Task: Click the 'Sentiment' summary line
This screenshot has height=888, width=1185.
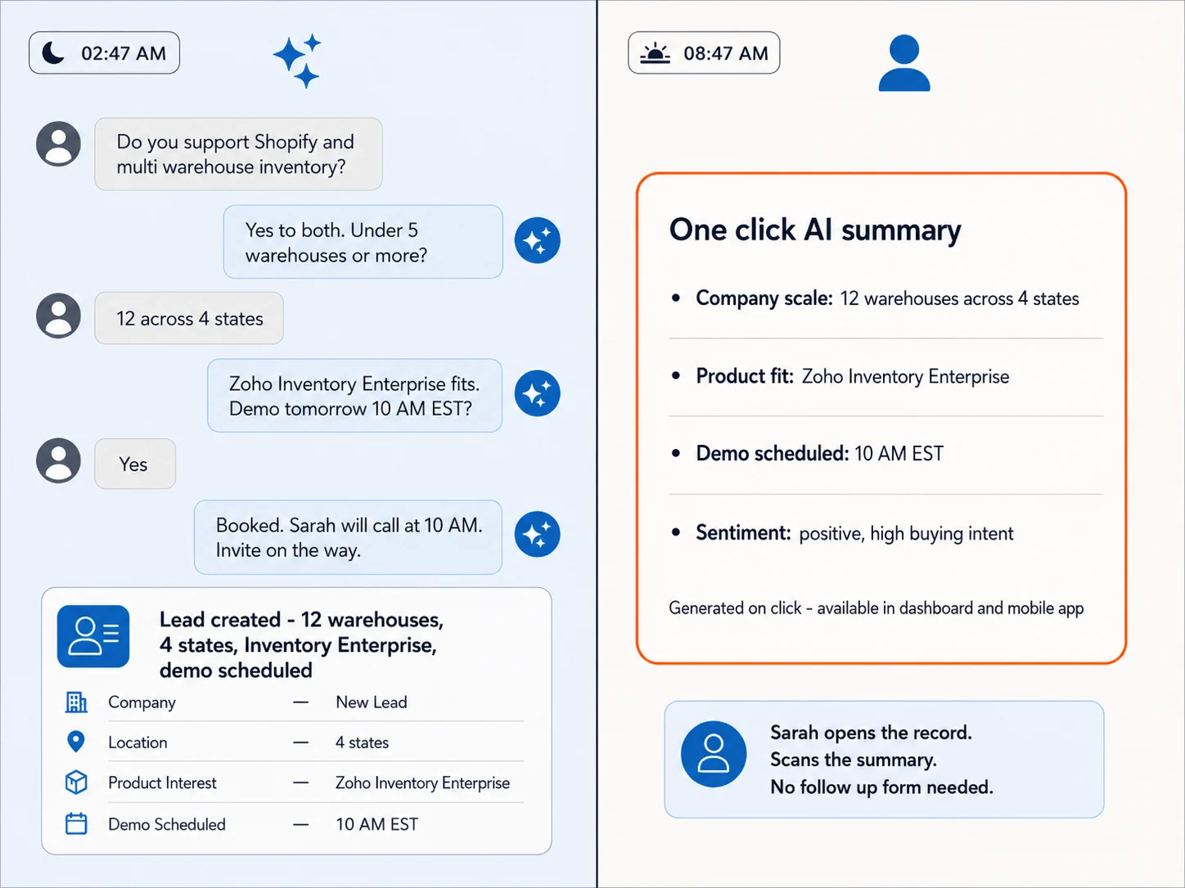Action: [x=854, y=533]
